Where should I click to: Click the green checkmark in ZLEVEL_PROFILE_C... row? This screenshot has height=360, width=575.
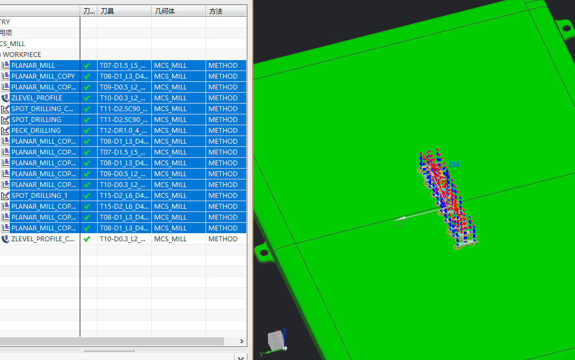click(87, 239)
